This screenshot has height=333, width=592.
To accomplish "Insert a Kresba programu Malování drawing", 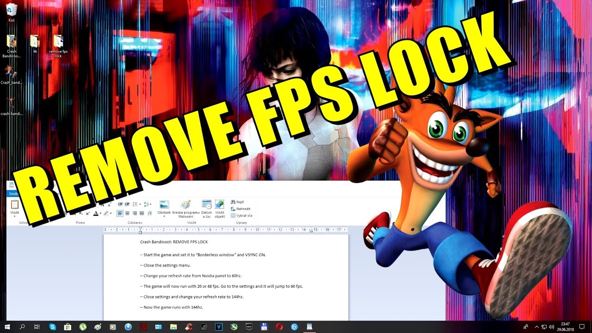I will click(x=185, y=208).
